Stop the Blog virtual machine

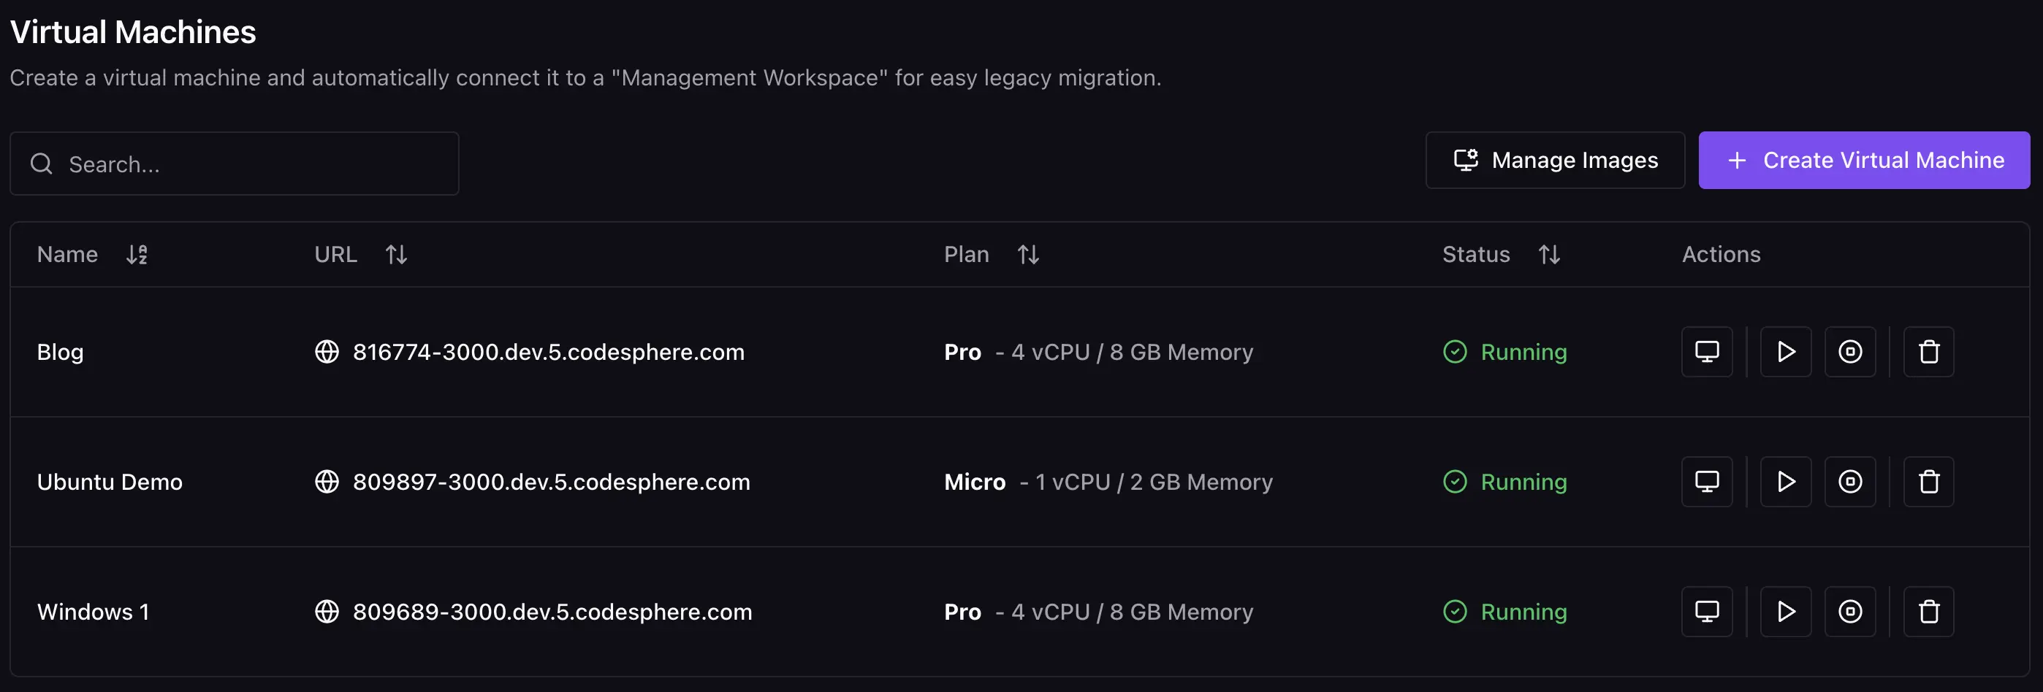point(1850,351)
